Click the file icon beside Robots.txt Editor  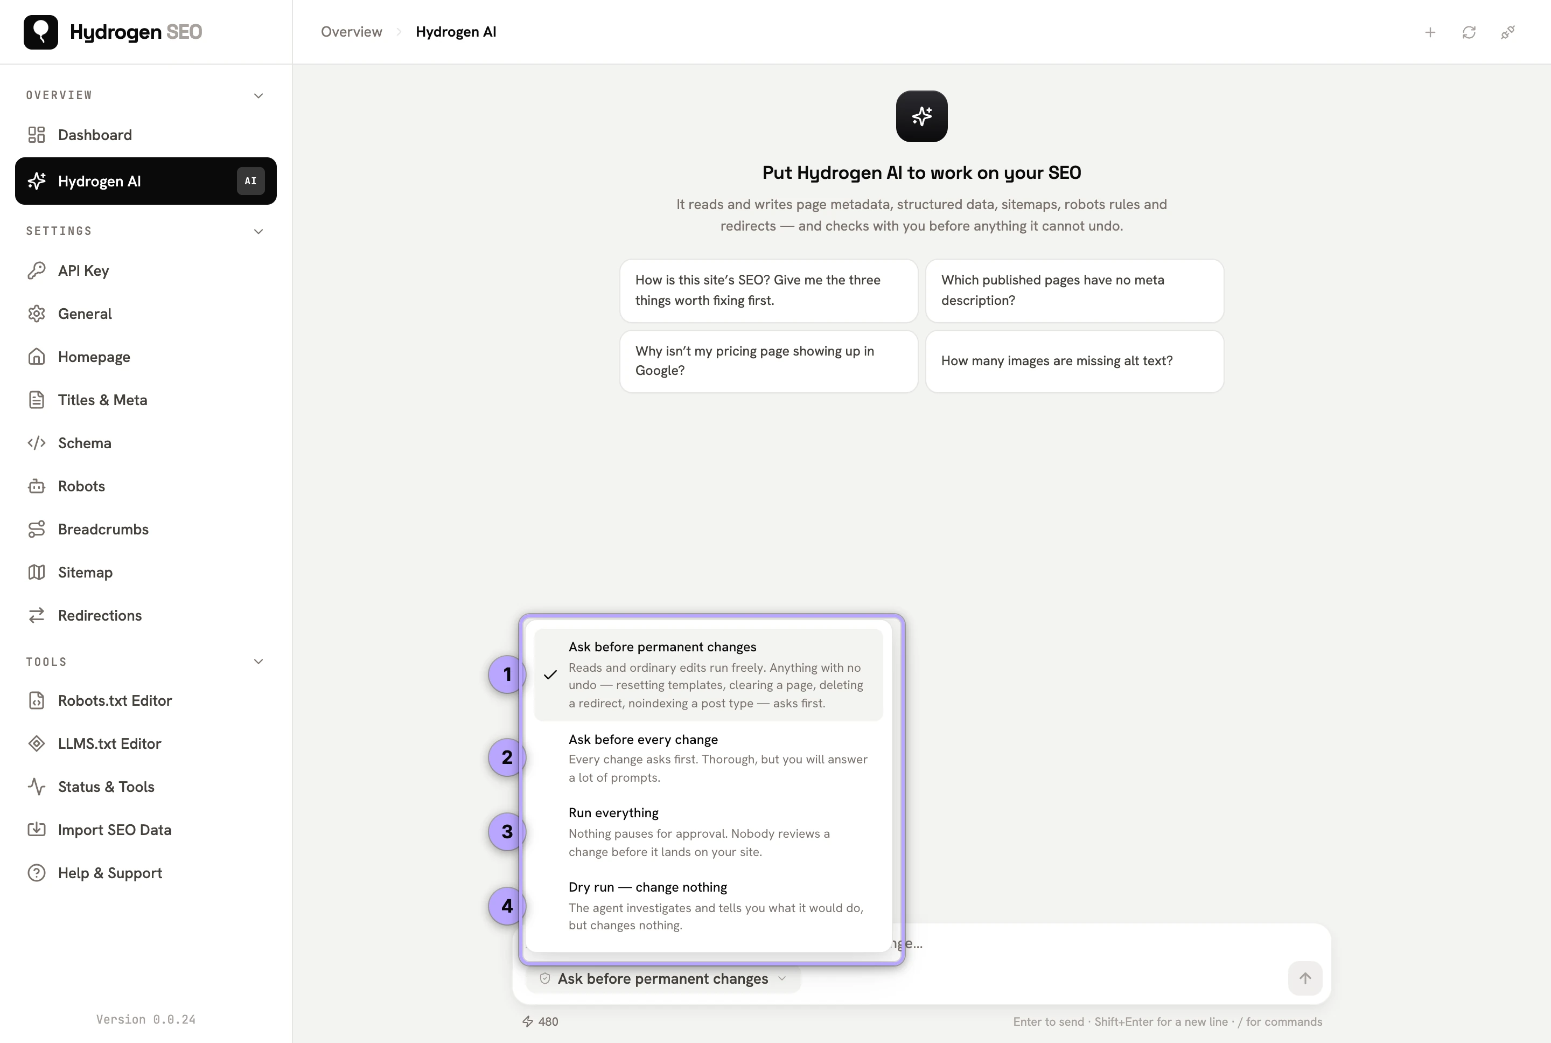(x=37, y=700)
